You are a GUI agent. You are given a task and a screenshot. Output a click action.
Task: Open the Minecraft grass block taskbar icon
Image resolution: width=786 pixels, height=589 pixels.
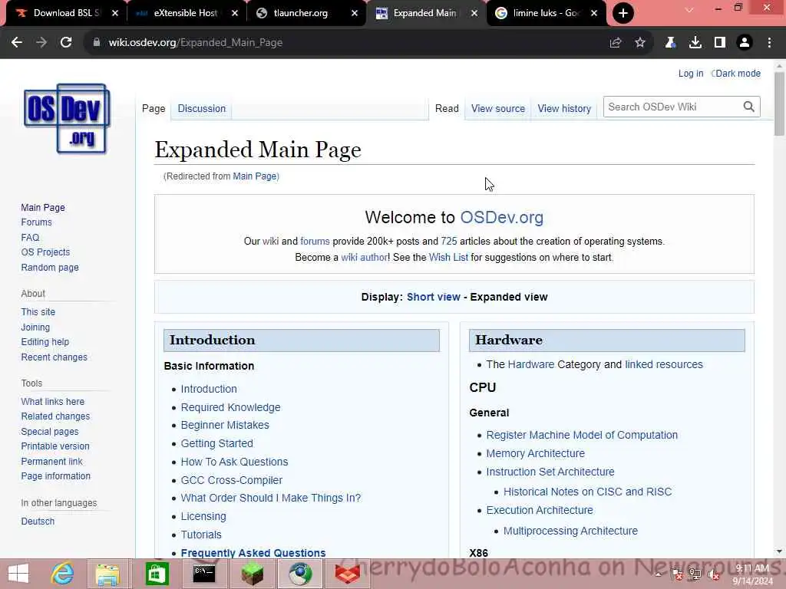pyautogui.click(x=252, y=574)
